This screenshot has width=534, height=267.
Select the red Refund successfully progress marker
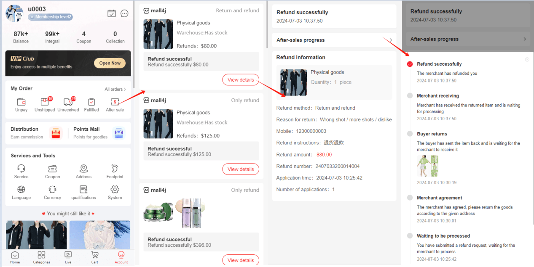410,64
